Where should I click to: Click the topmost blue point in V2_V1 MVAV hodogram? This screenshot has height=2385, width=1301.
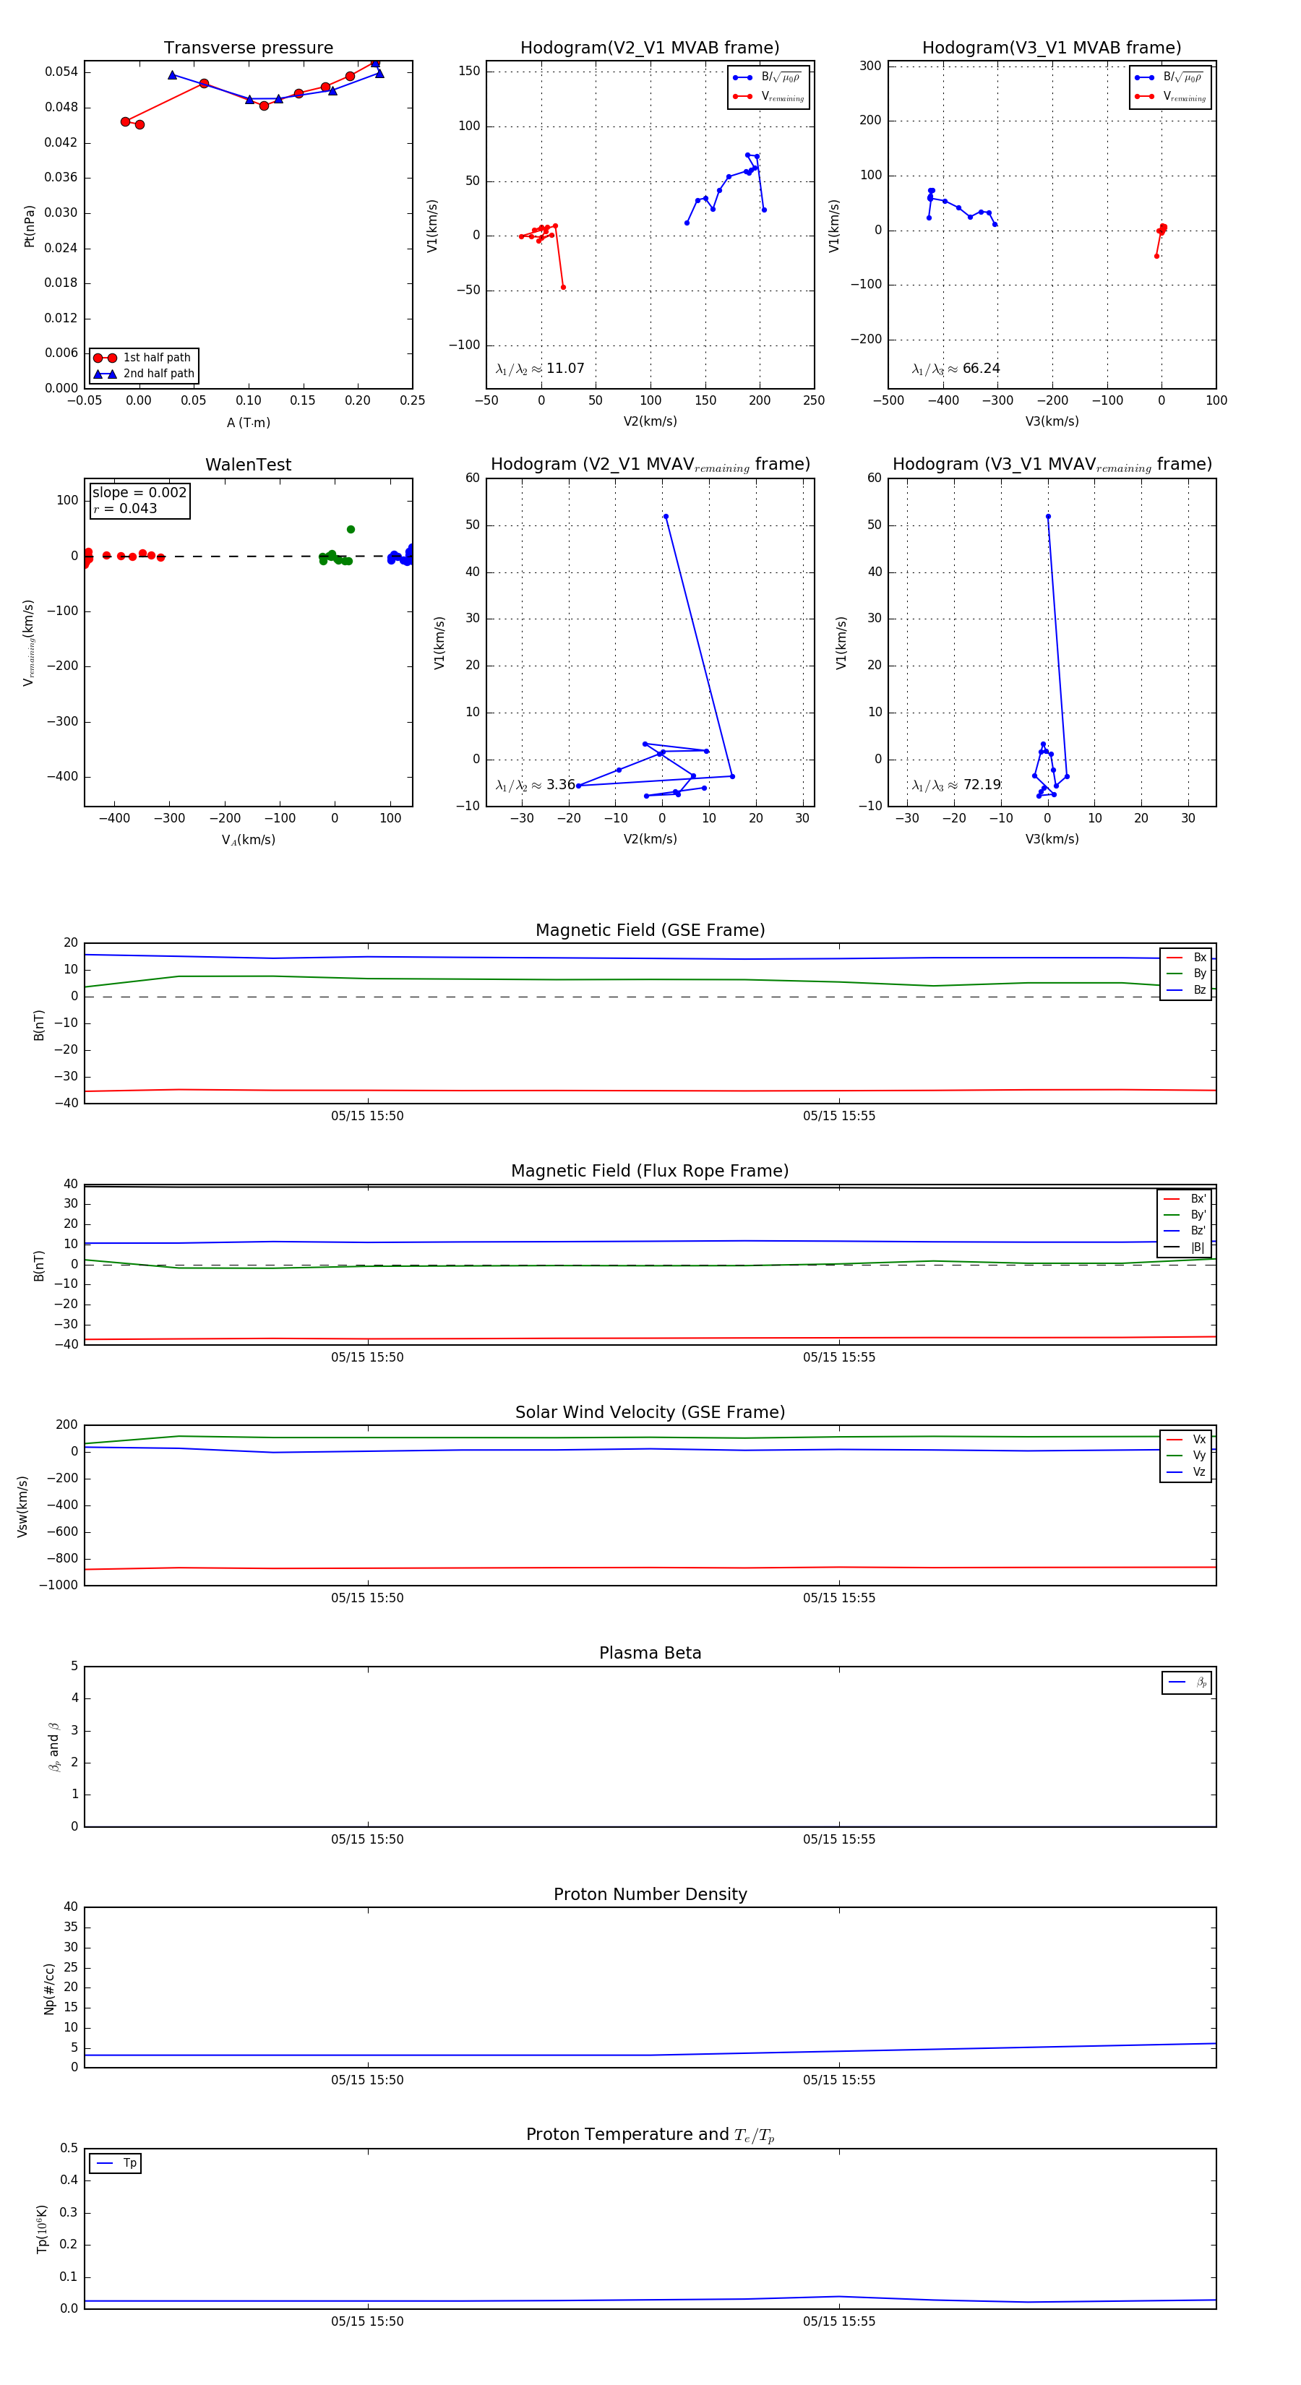665,517
